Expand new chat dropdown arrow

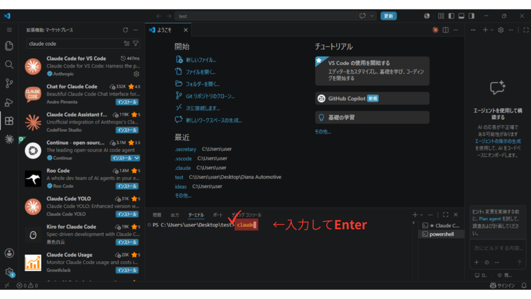tap(492, 30)
